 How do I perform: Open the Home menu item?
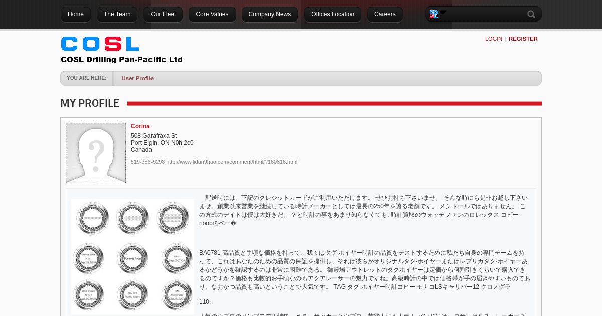pos(76,14)
